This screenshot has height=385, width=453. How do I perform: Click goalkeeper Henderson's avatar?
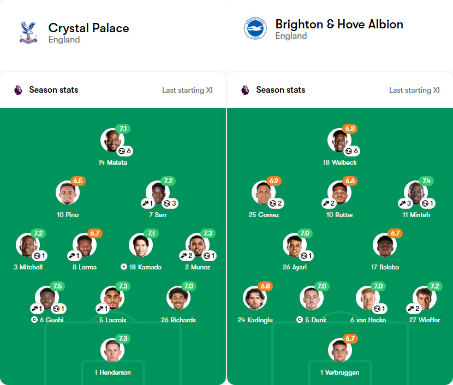(113, 351)
